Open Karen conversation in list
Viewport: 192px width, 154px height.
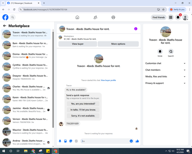click(26, 99)
